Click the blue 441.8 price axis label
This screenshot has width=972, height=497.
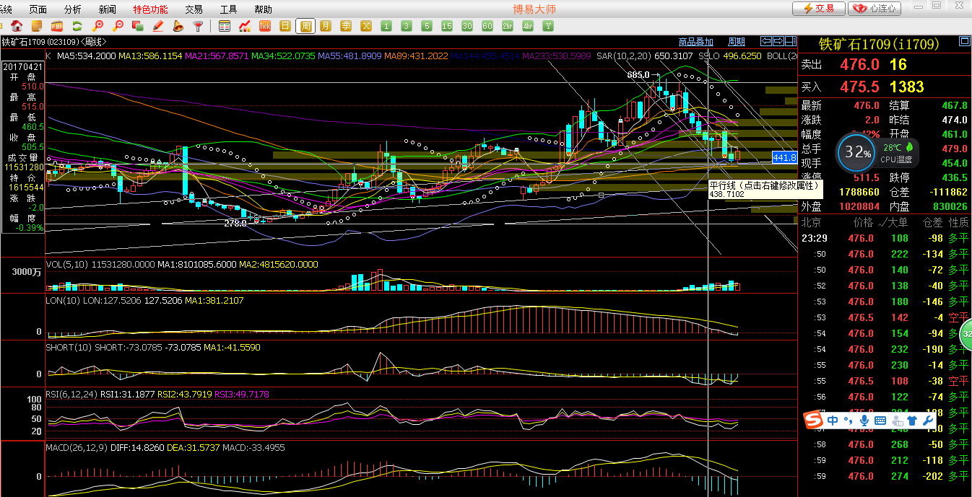tap(784, 157)
